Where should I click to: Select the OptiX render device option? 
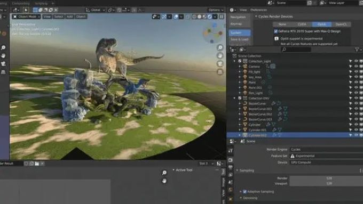click(x=322, y=25)
